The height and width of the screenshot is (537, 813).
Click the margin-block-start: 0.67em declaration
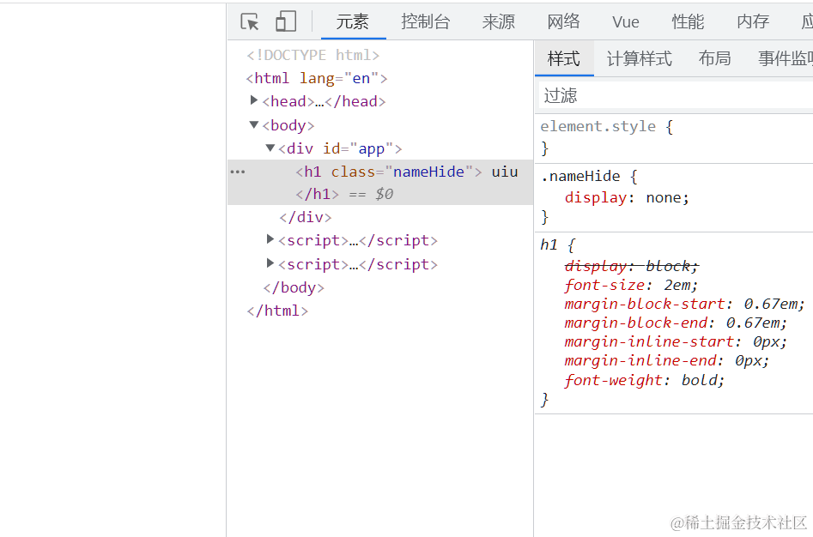(x=684, y=304)
